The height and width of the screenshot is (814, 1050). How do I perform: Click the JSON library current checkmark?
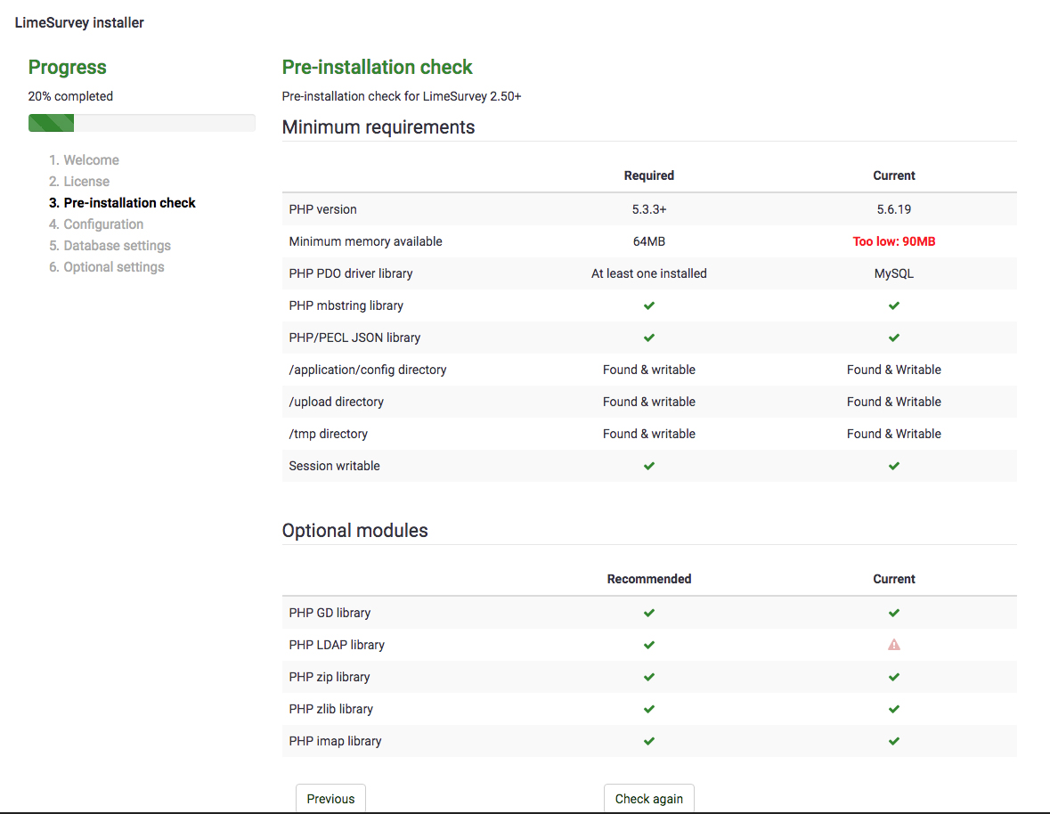(894, 338)
